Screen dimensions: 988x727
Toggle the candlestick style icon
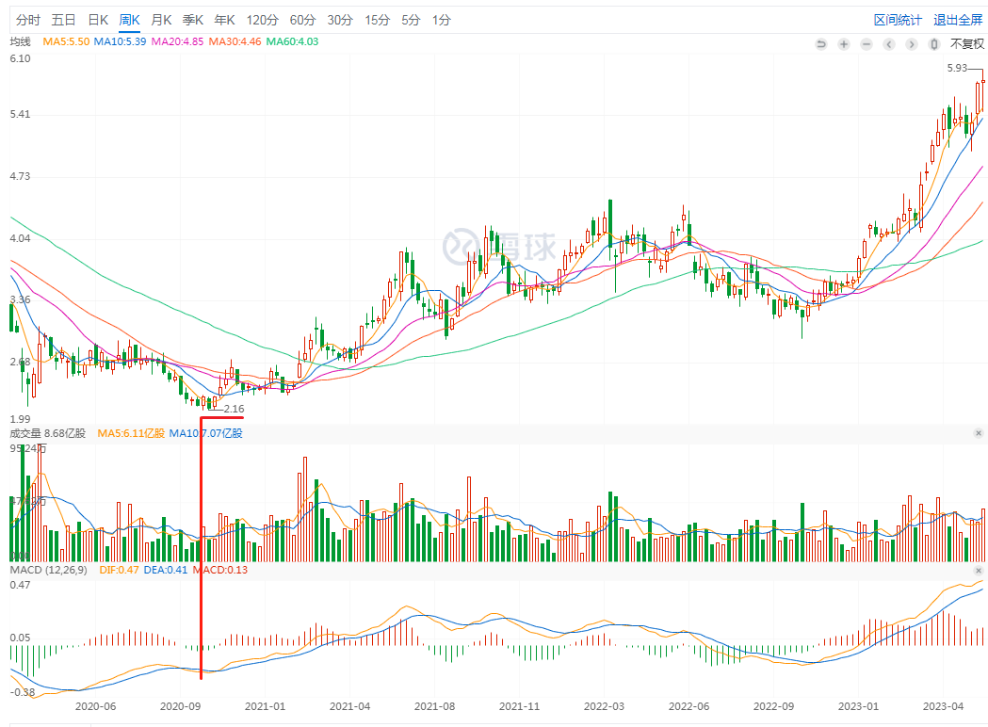click(933, 44)
